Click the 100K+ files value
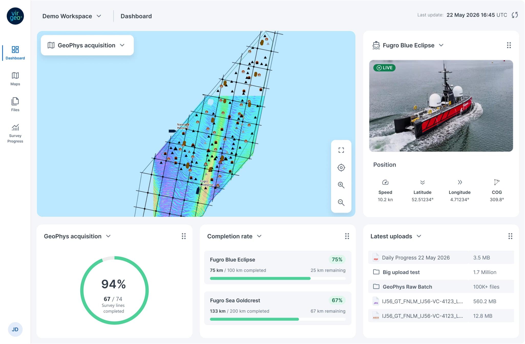525x344 pixels. click(x=486, y=287)
